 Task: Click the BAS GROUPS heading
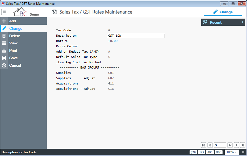click(90, 67)
